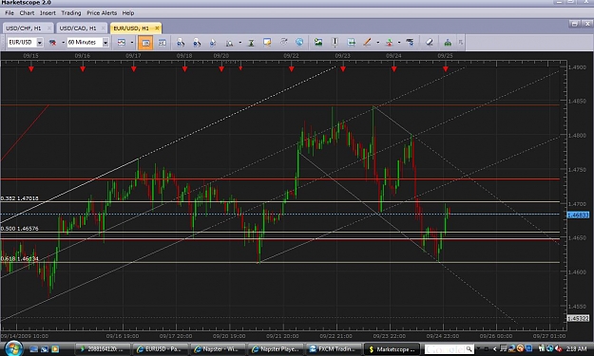Select the orange trend line pencil tool
The width and height of the screenshot is (594, 356).
pyautogui.click(x=367, y=42)
